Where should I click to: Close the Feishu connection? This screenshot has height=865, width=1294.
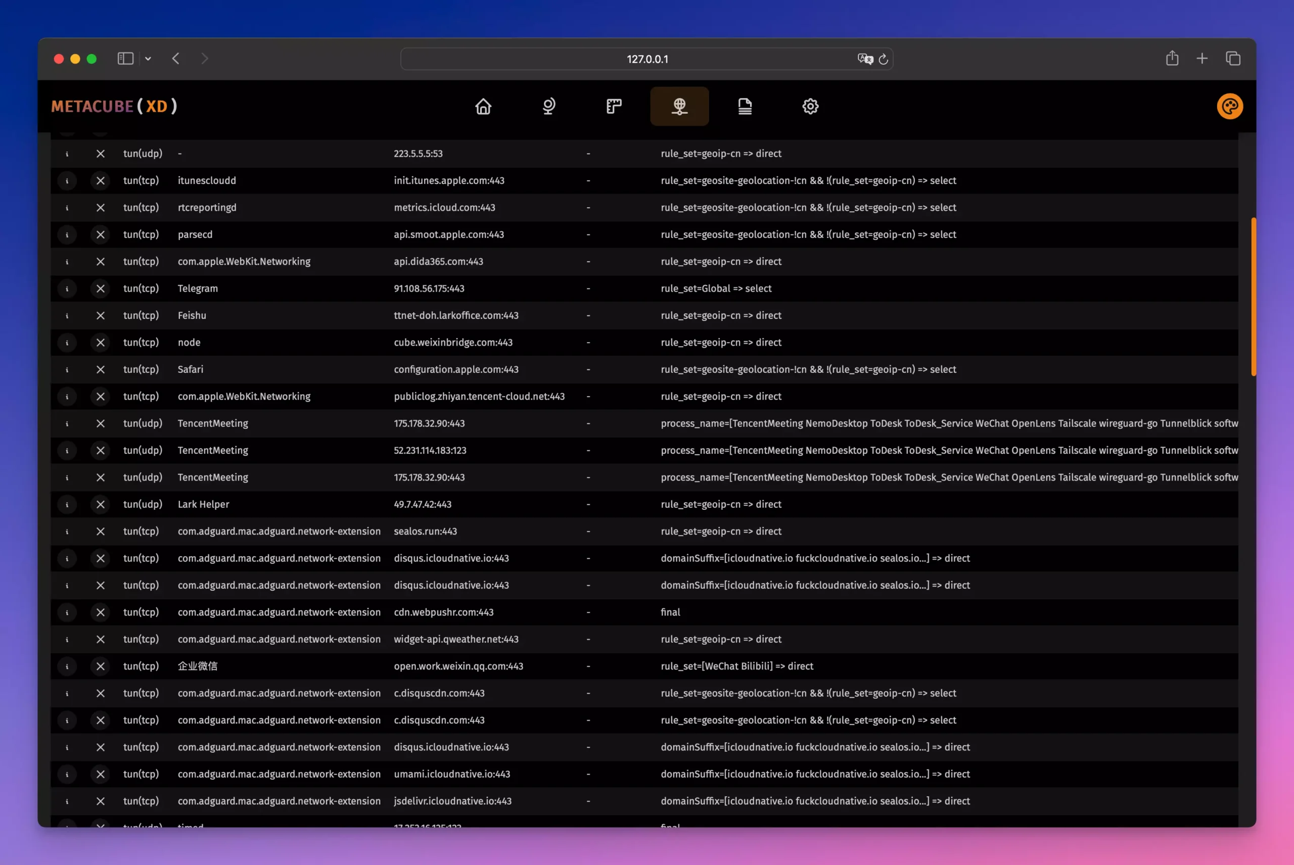101,316
